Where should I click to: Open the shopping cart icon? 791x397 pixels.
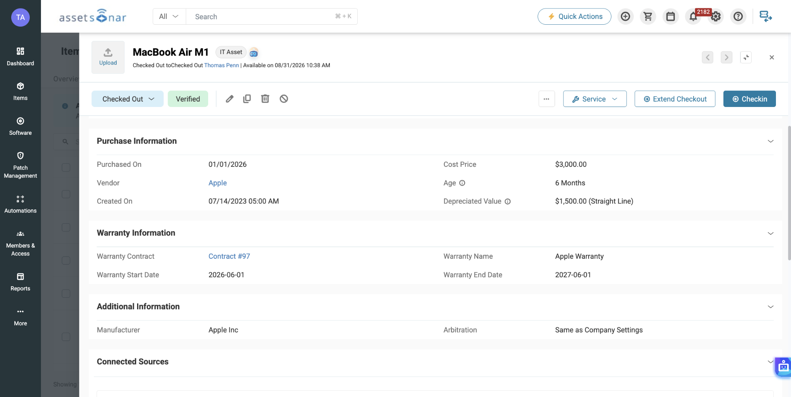(x=648, y=17)
